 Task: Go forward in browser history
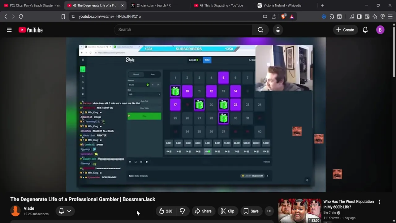13,16
